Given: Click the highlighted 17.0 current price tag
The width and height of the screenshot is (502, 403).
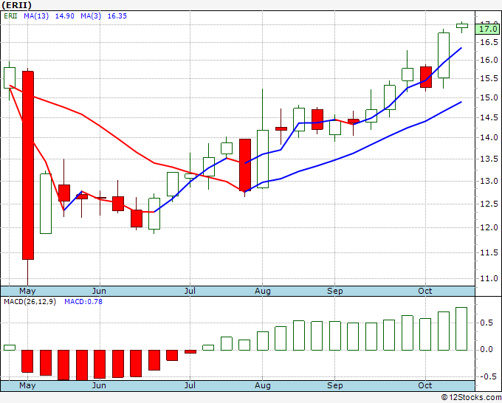Looking at the screenshot, I should [488, 29].
